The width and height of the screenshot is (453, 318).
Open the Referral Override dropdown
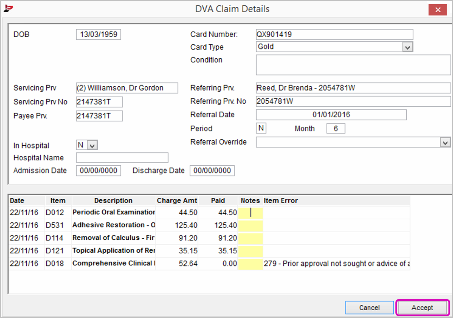coord(446,142)
